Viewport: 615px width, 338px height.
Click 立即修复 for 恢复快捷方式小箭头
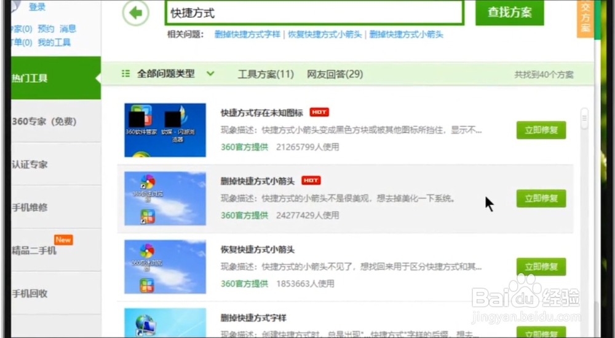541,267
